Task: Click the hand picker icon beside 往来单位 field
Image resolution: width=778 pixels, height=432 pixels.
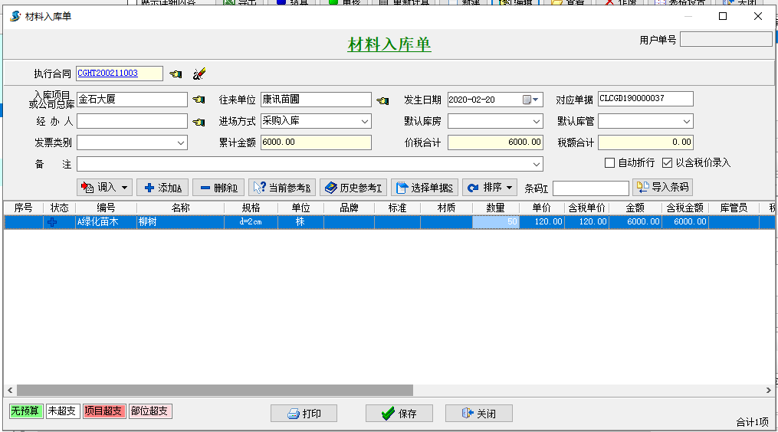Action: (383, 100)
